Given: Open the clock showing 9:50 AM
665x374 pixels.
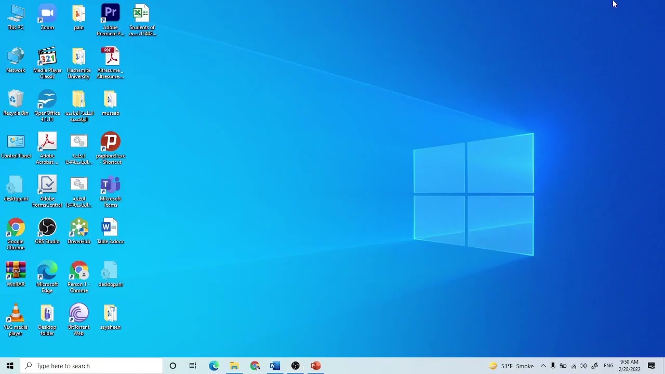Looking at the screenshot, I should point(629,366).
